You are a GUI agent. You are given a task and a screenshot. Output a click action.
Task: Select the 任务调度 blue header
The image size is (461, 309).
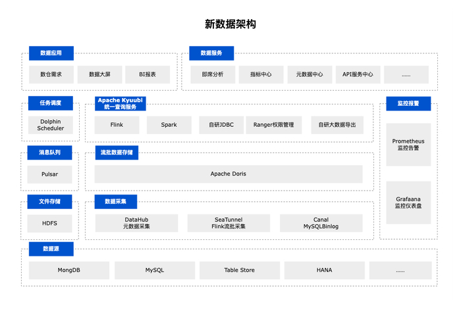tap(51, 103)
